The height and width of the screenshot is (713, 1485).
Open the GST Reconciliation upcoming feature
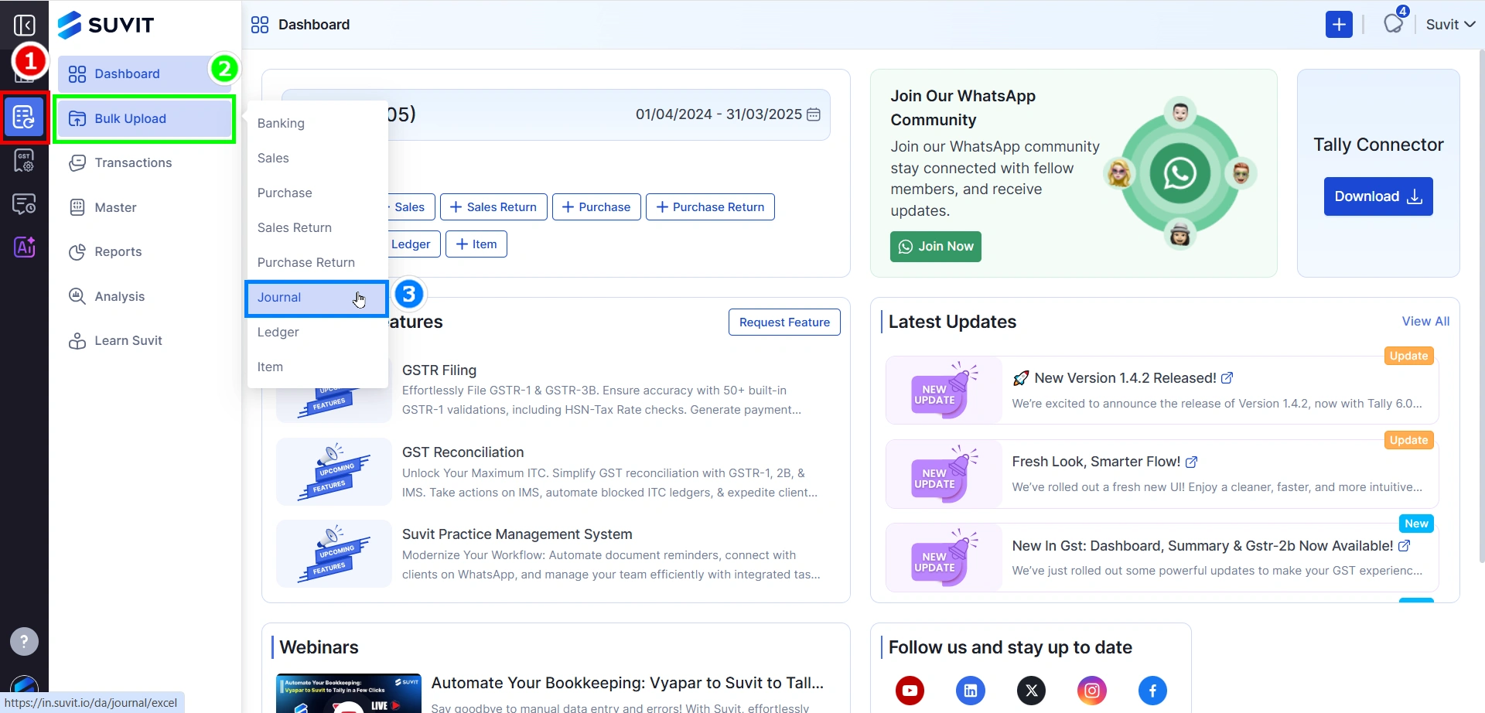(463, 452)
